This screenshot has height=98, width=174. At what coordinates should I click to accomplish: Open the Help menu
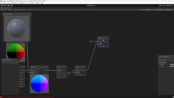click(42, 3)
